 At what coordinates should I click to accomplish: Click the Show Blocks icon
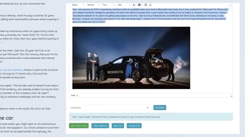(x=150, y=5)
